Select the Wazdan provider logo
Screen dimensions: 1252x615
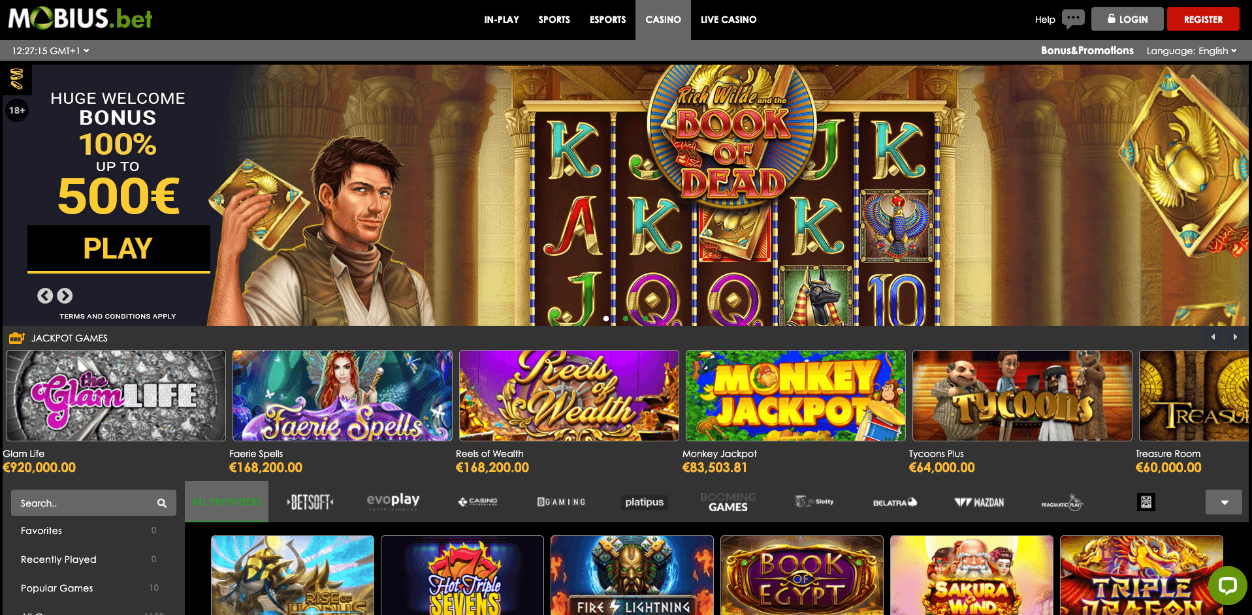[979, 502]
